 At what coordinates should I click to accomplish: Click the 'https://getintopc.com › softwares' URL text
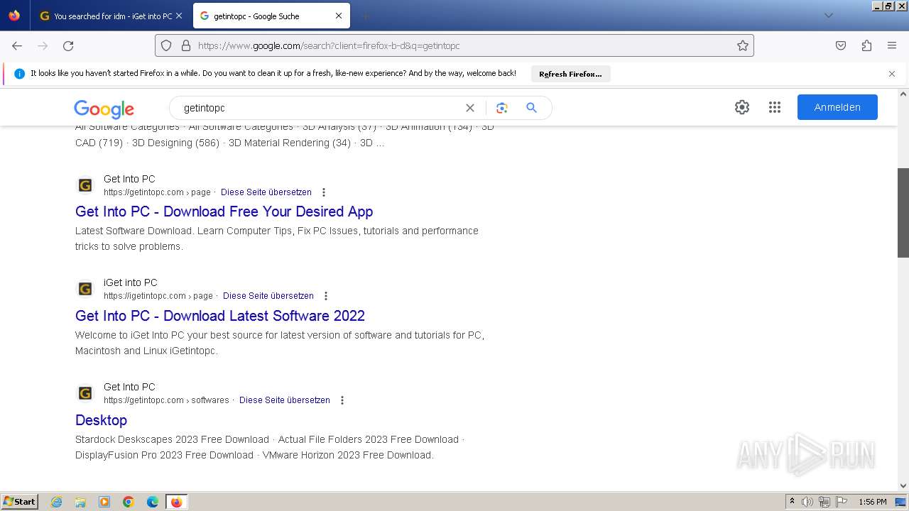(x=166, y=400)
